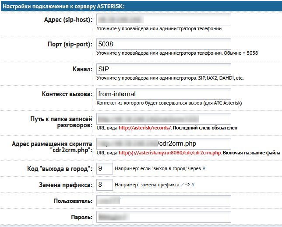Click the sip-host address input field

coord(164,19)
